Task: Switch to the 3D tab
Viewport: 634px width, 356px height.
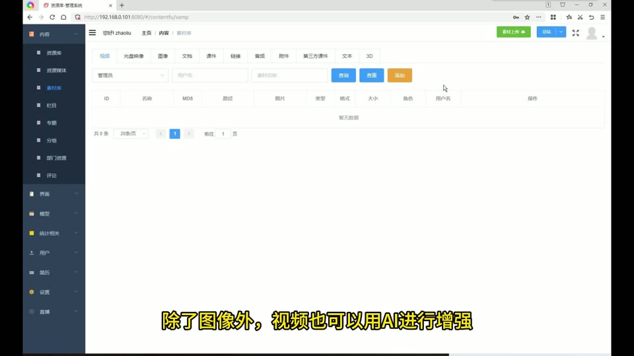Action: [x=370, y=56]
